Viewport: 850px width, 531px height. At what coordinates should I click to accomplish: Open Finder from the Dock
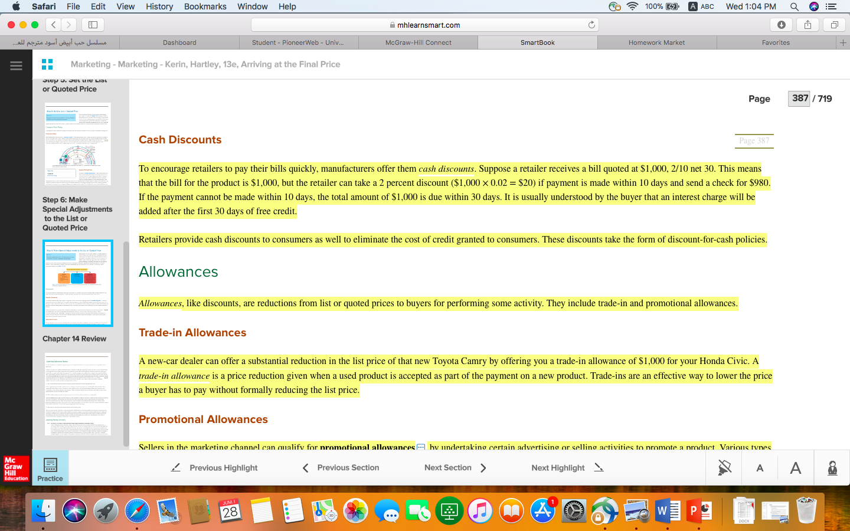point(44,511)
